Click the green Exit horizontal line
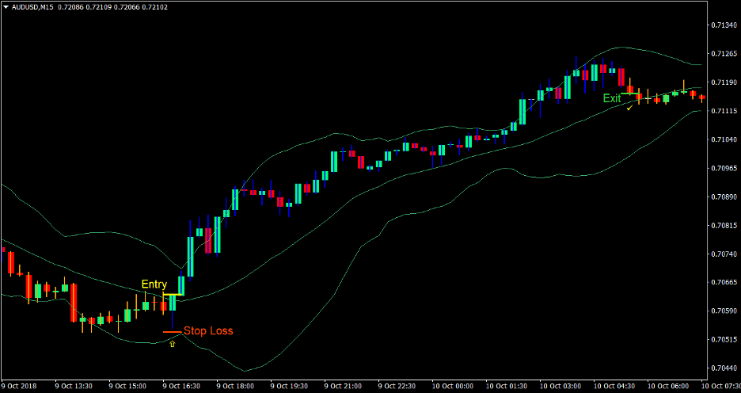The height and width of the screenshot is (393, 741). pos(631,94)
